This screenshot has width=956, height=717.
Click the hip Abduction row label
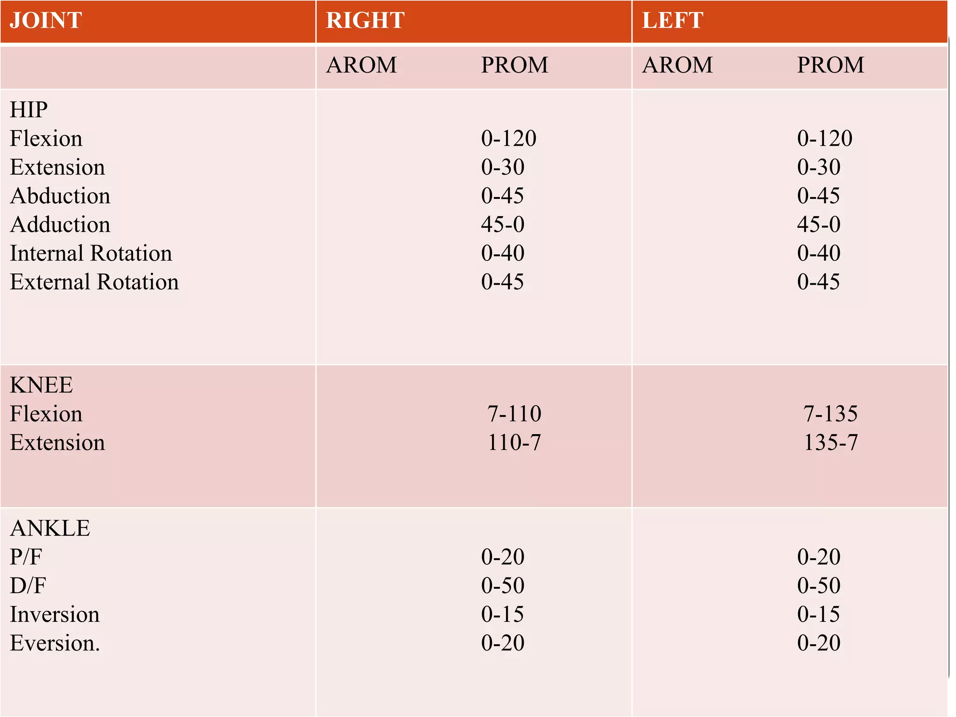click(x=60, y=196)
